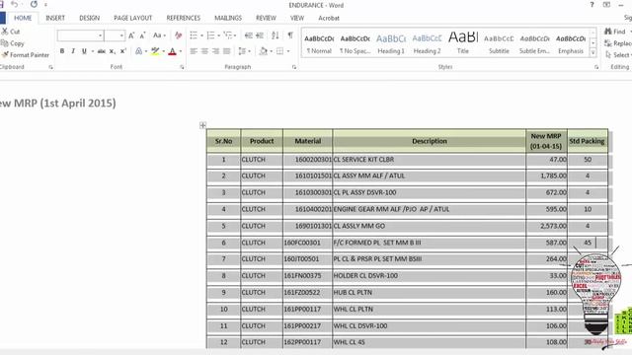Screen dimensions: 632x355
Task: Switch to the DESIGN tab
Action: coord(89,18)
